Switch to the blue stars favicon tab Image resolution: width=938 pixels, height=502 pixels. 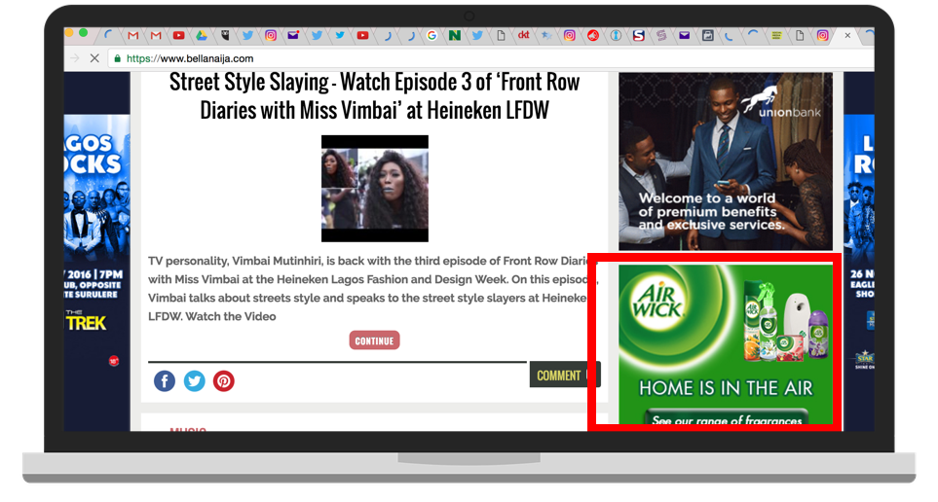(546, 35)
